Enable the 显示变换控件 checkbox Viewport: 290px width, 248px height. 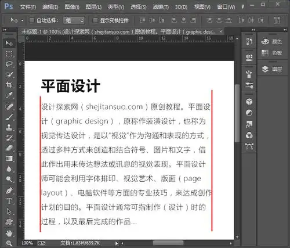(x=95, y=20)
